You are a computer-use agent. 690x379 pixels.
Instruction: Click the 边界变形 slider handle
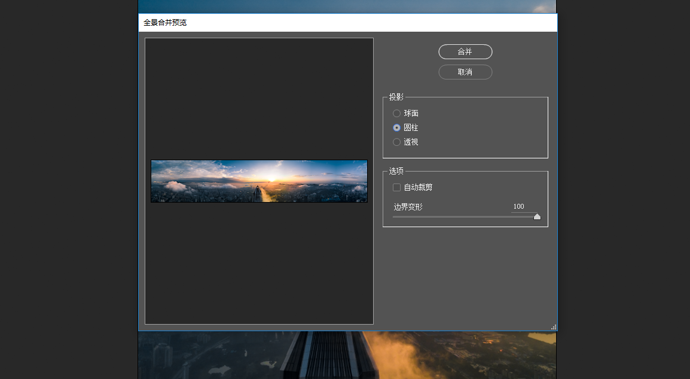pos(537,216)
